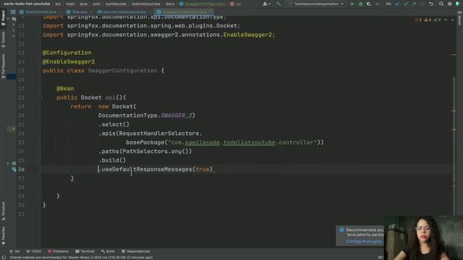Image resolution: width=463 pixels, height=260 pixels.
Task: Open the Pull Requests tool window sidebar
Action: [x=3, y=66]
